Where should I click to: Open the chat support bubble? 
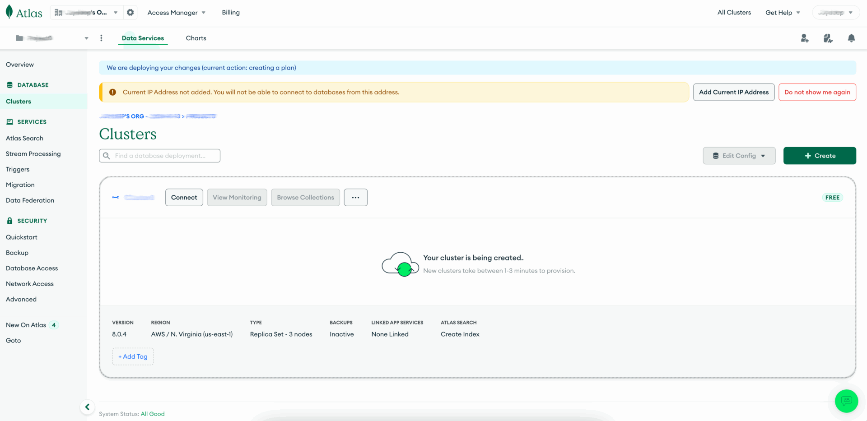846,401
